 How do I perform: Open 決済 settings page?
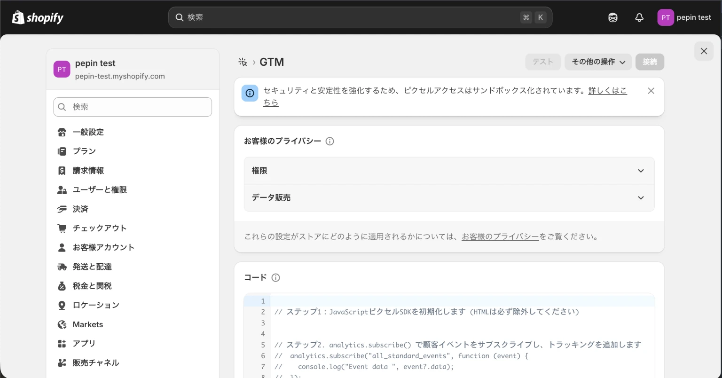(80, 209)
